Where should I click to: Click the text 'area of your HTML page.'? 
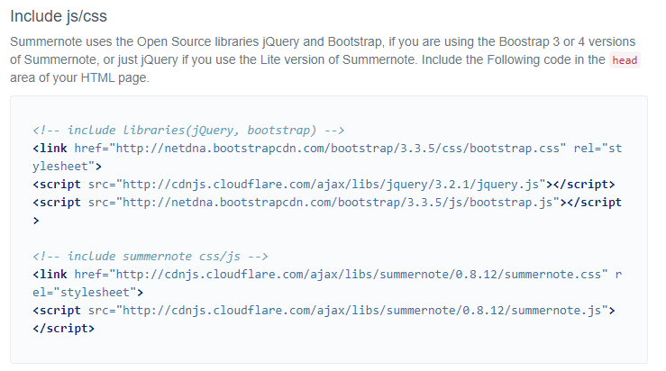click(x=80, y=78)
